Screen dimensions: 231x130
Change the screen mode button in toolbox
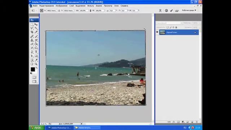(34, 82)
